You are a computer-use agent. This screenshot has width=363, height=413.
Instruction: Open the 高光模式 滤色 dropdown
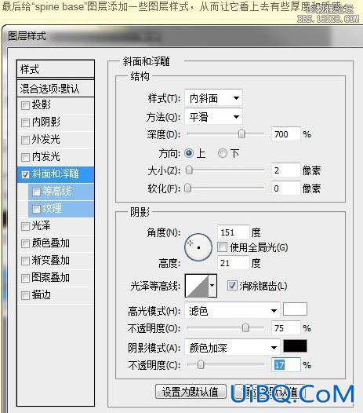[x=232, y=311]
